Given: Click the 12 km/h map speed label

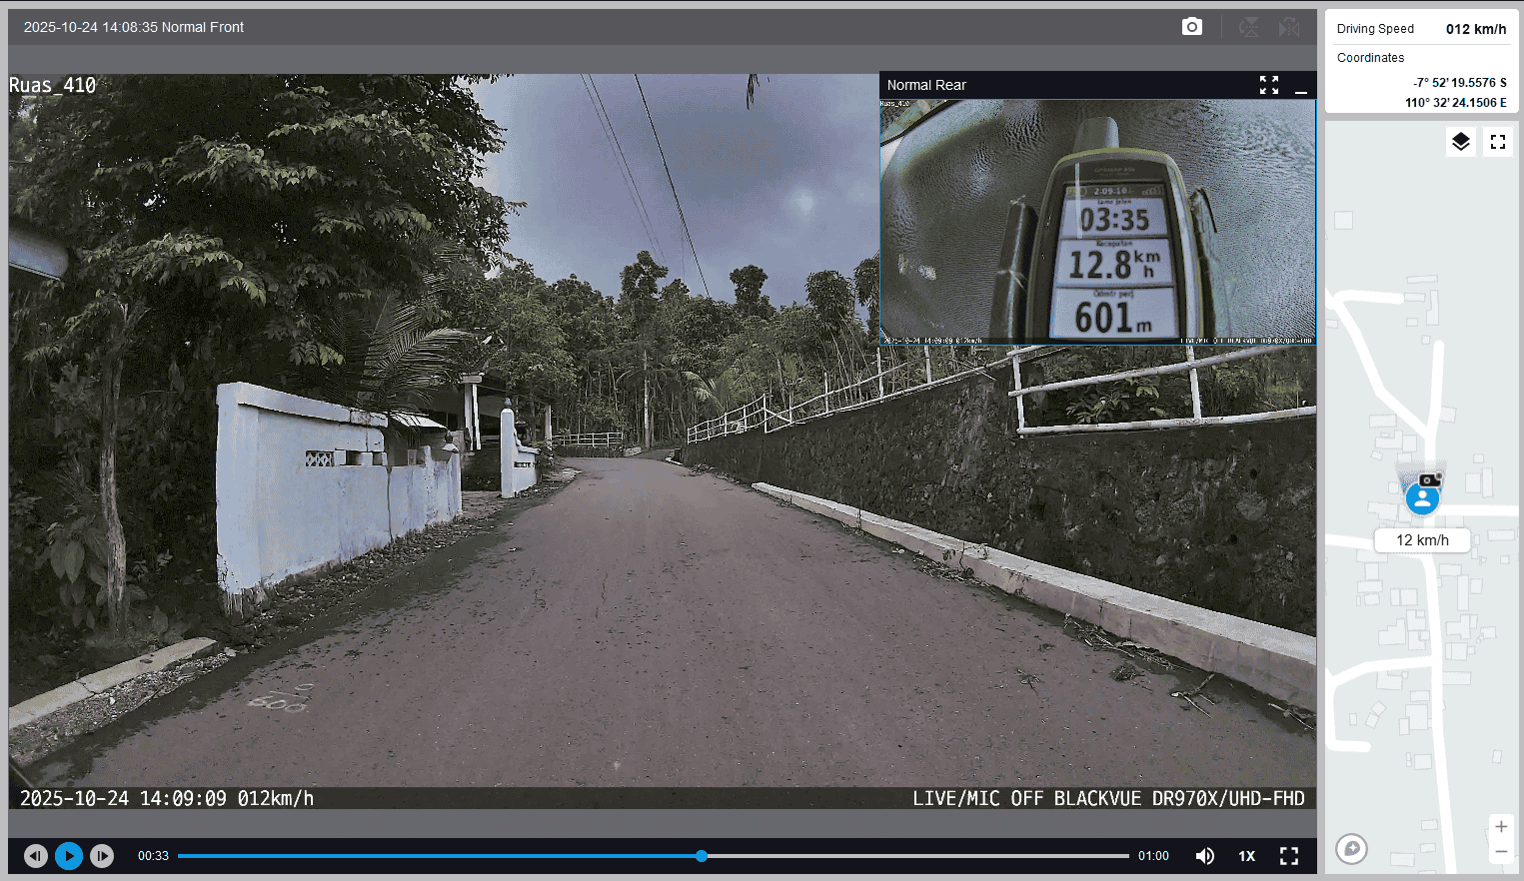Looking at the screenshot, I should pyautogui.click(x=1421, y=540).
